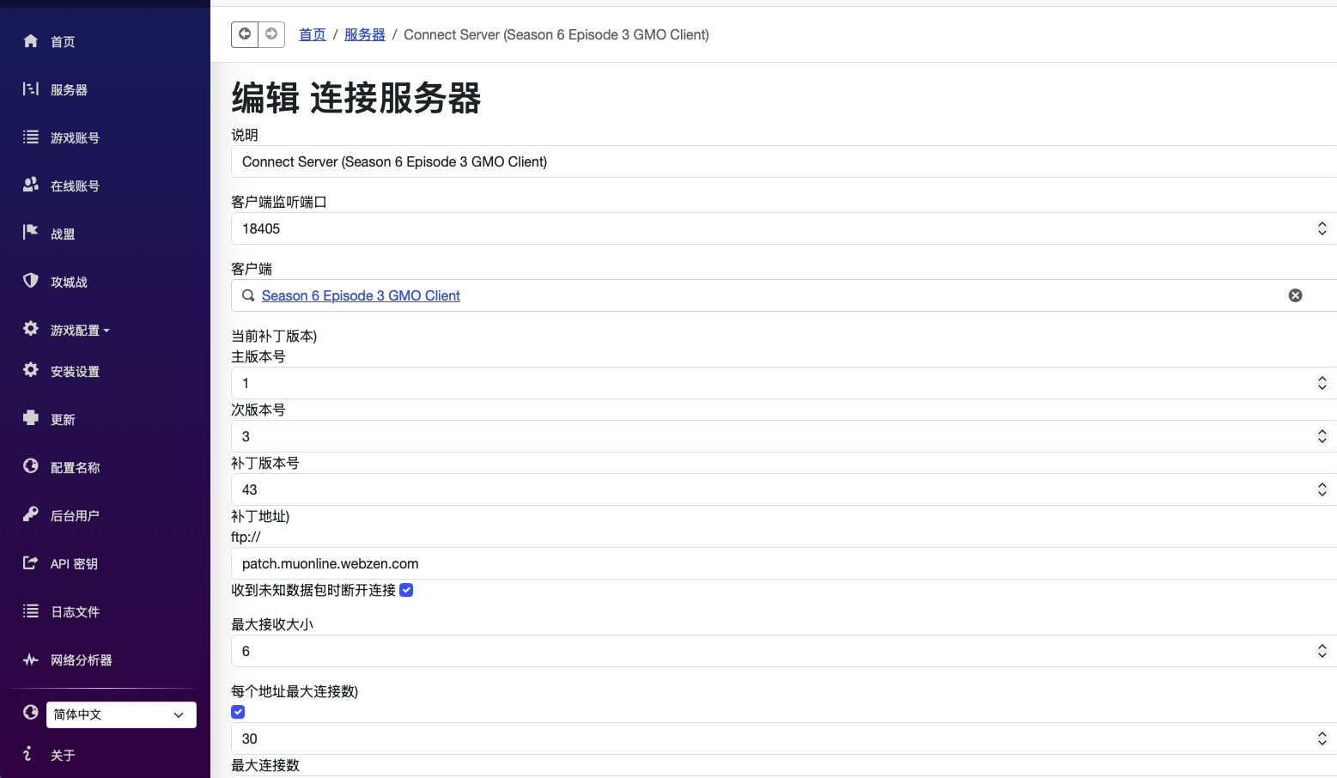
Task: Click the 更新 plus icon
Action: (x=31, y=418)
